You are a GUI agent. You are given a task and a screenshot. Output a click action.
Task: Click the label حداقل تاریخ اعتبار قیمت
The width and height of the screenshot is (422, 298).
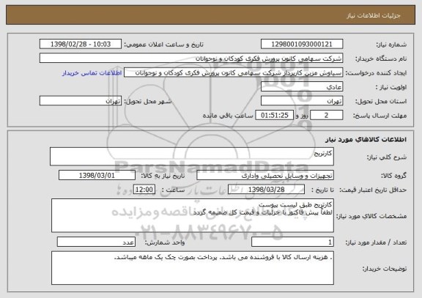coord(373,190)
